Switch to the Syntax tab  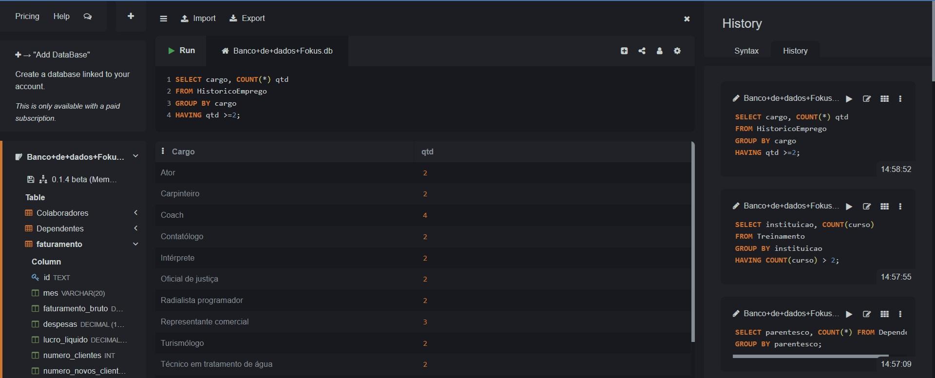[x=746, y=51]
